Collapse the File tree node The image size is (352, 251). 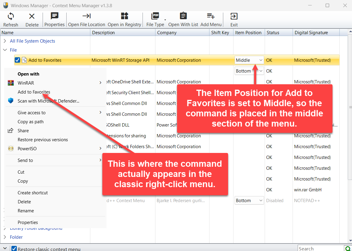tap(5, 50)
